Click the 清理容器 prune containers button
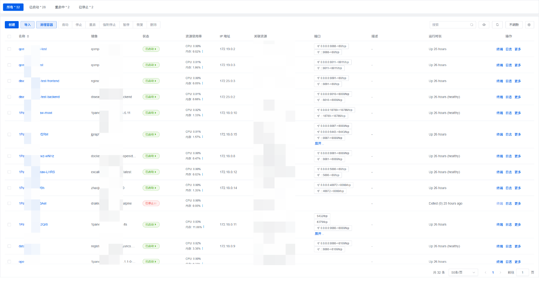Viewport: 539px width, 281px height. point(46,25)
